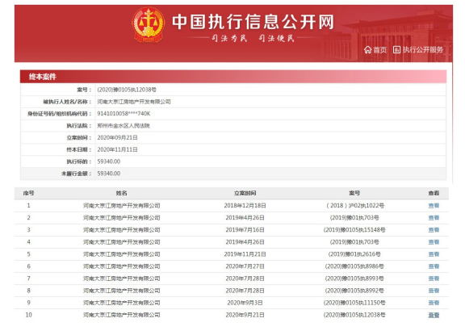Click the 姓名 column header

pyautogui.click(x=121, y=193)
